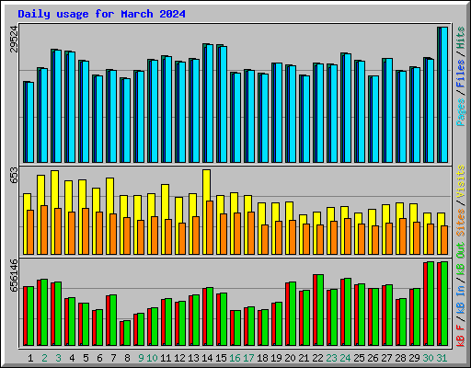Click the 'Daily usage for March 2024' title
471x368 pixels.
click(101, 14)
